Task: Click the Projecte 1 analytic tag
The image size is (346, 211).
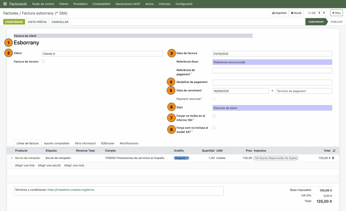Action: point(181,158)
